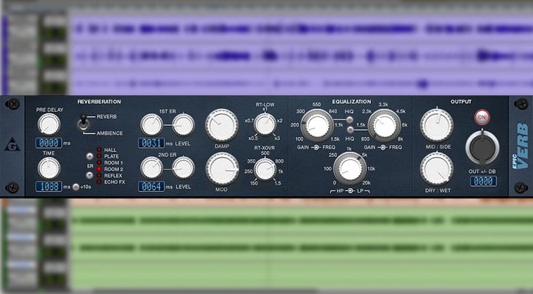Image resolution: width=533 pixels, height=294 pixels.
Task: Click the 1ST ER LEVEL knob
Action: (183, 125)
